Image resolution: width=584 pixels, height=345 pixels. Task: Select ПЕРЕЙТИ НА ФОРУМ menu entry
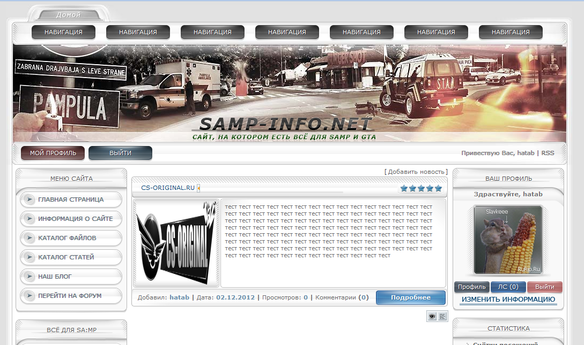(x=71, y=296)
